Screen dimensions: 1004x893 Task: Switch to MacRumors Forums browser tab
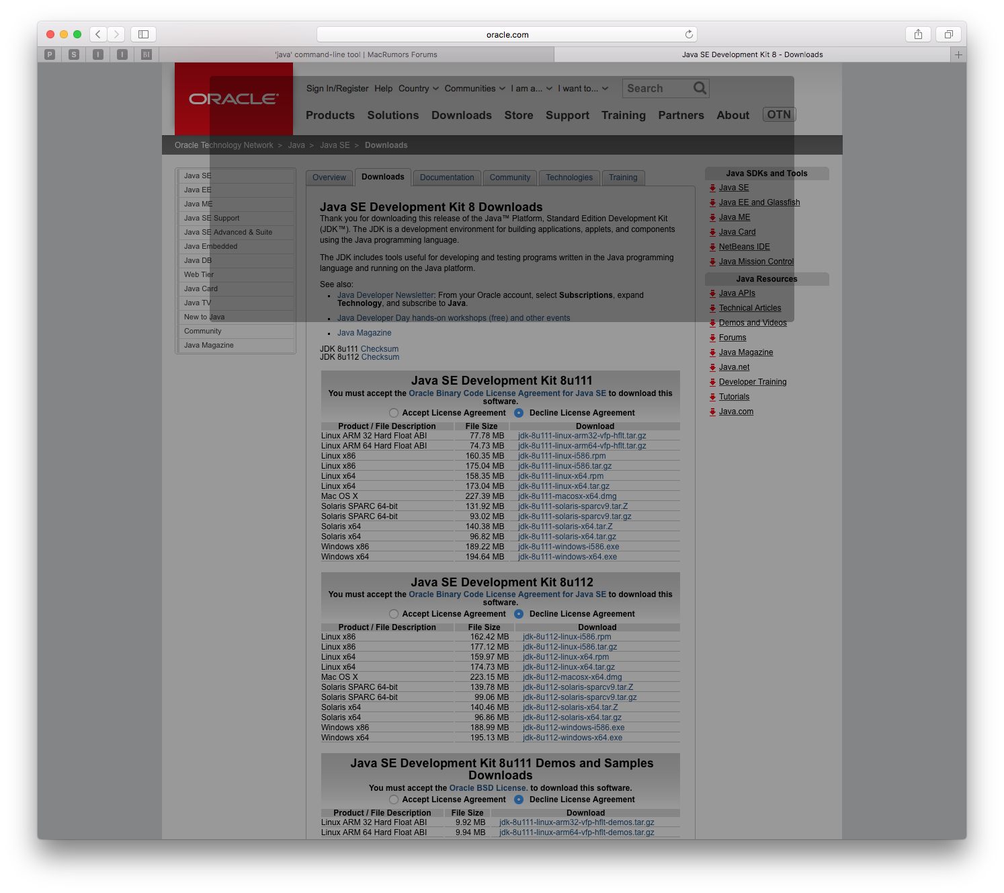tap(356, 54)
